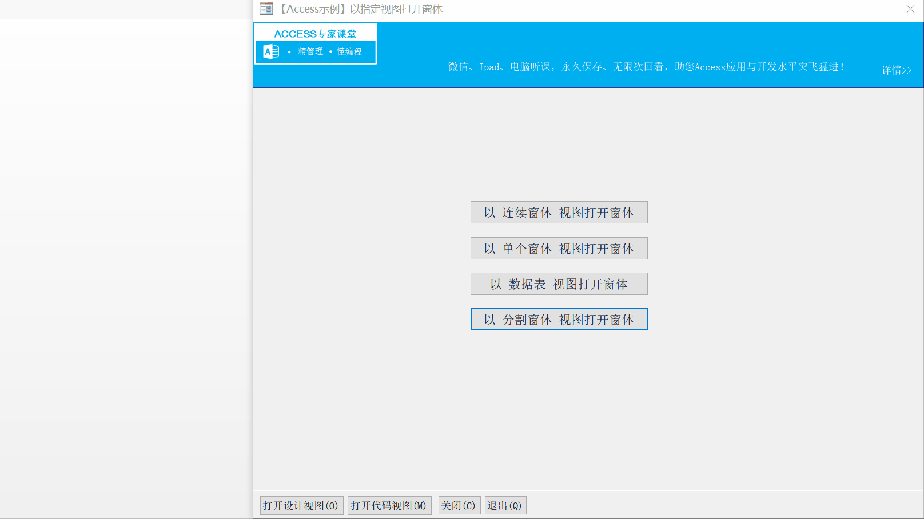Click the ACCESS专家课堂 logo heading
Image resolution: width=924 pixels, height=519 pixels.
(315, 34)
